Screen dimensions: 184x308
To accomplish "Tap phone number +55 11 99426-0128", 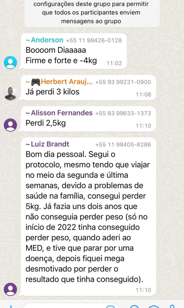I will [x=94, y=40].
